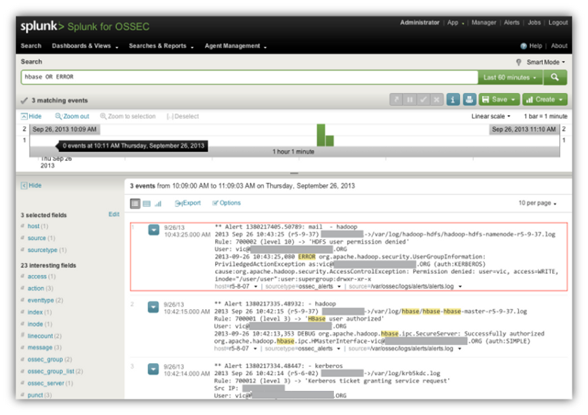Screen dimensions: 588x415
Task: Open the Alerts page
Action: [512, 22]
